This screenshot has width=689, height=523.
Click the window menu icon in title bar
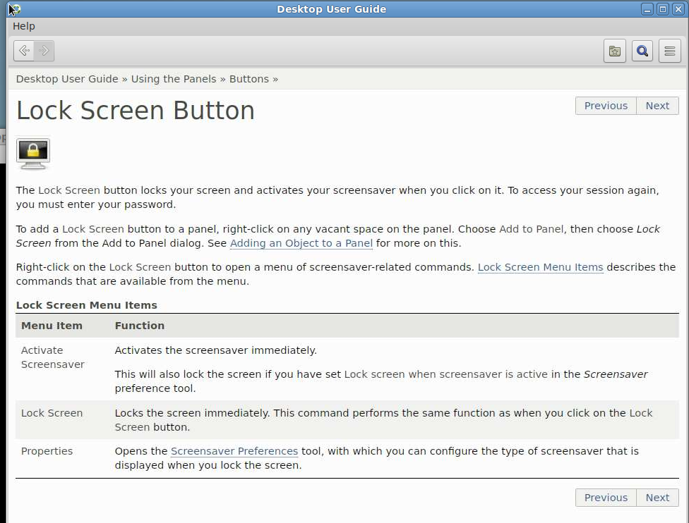(x=14, y=9)
